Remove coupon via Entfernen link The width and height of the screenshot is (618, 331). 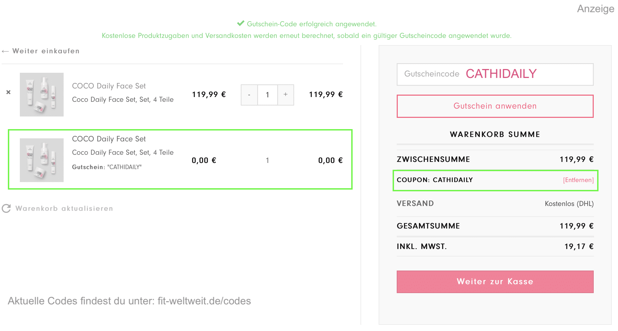[x=578, y=180]
